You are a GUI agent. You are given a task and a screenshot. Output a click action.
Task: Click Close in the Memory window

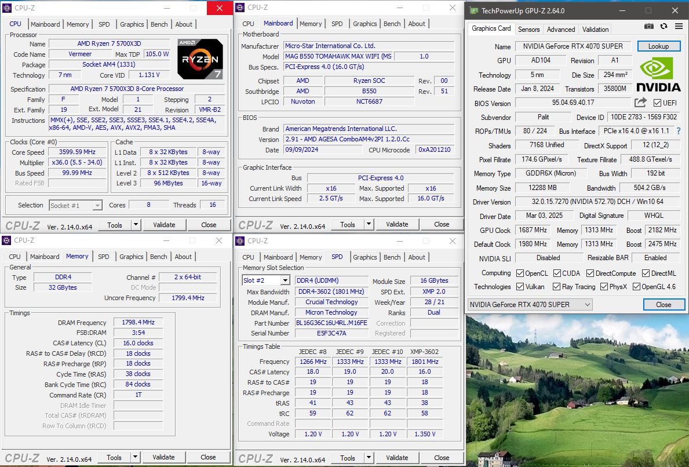[208, 457]
